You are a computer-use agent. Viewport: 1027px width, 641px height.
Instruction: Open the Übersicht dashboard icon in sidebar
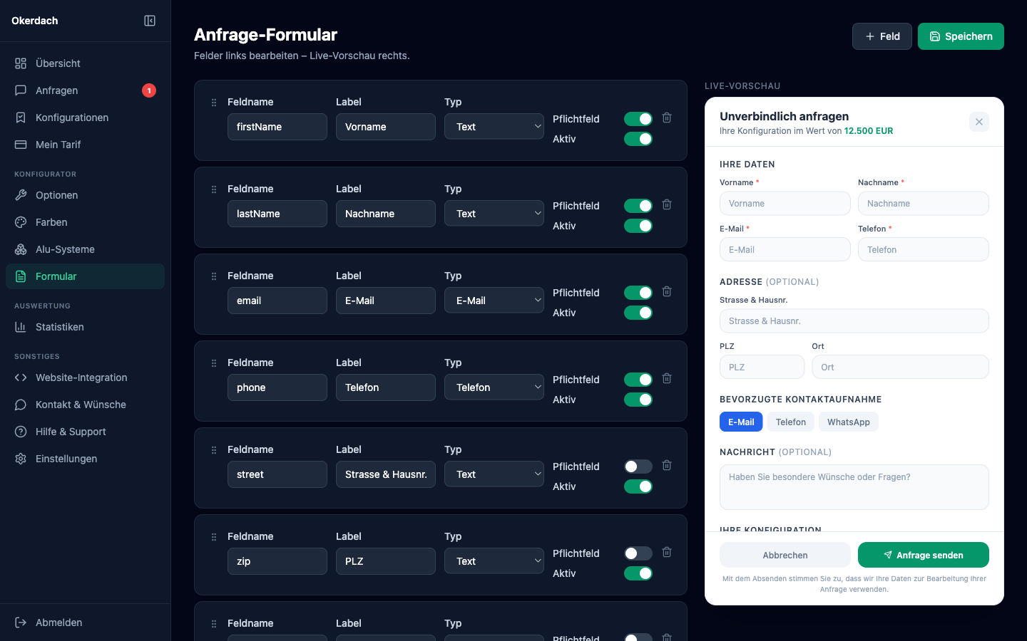tap(22, 63)
